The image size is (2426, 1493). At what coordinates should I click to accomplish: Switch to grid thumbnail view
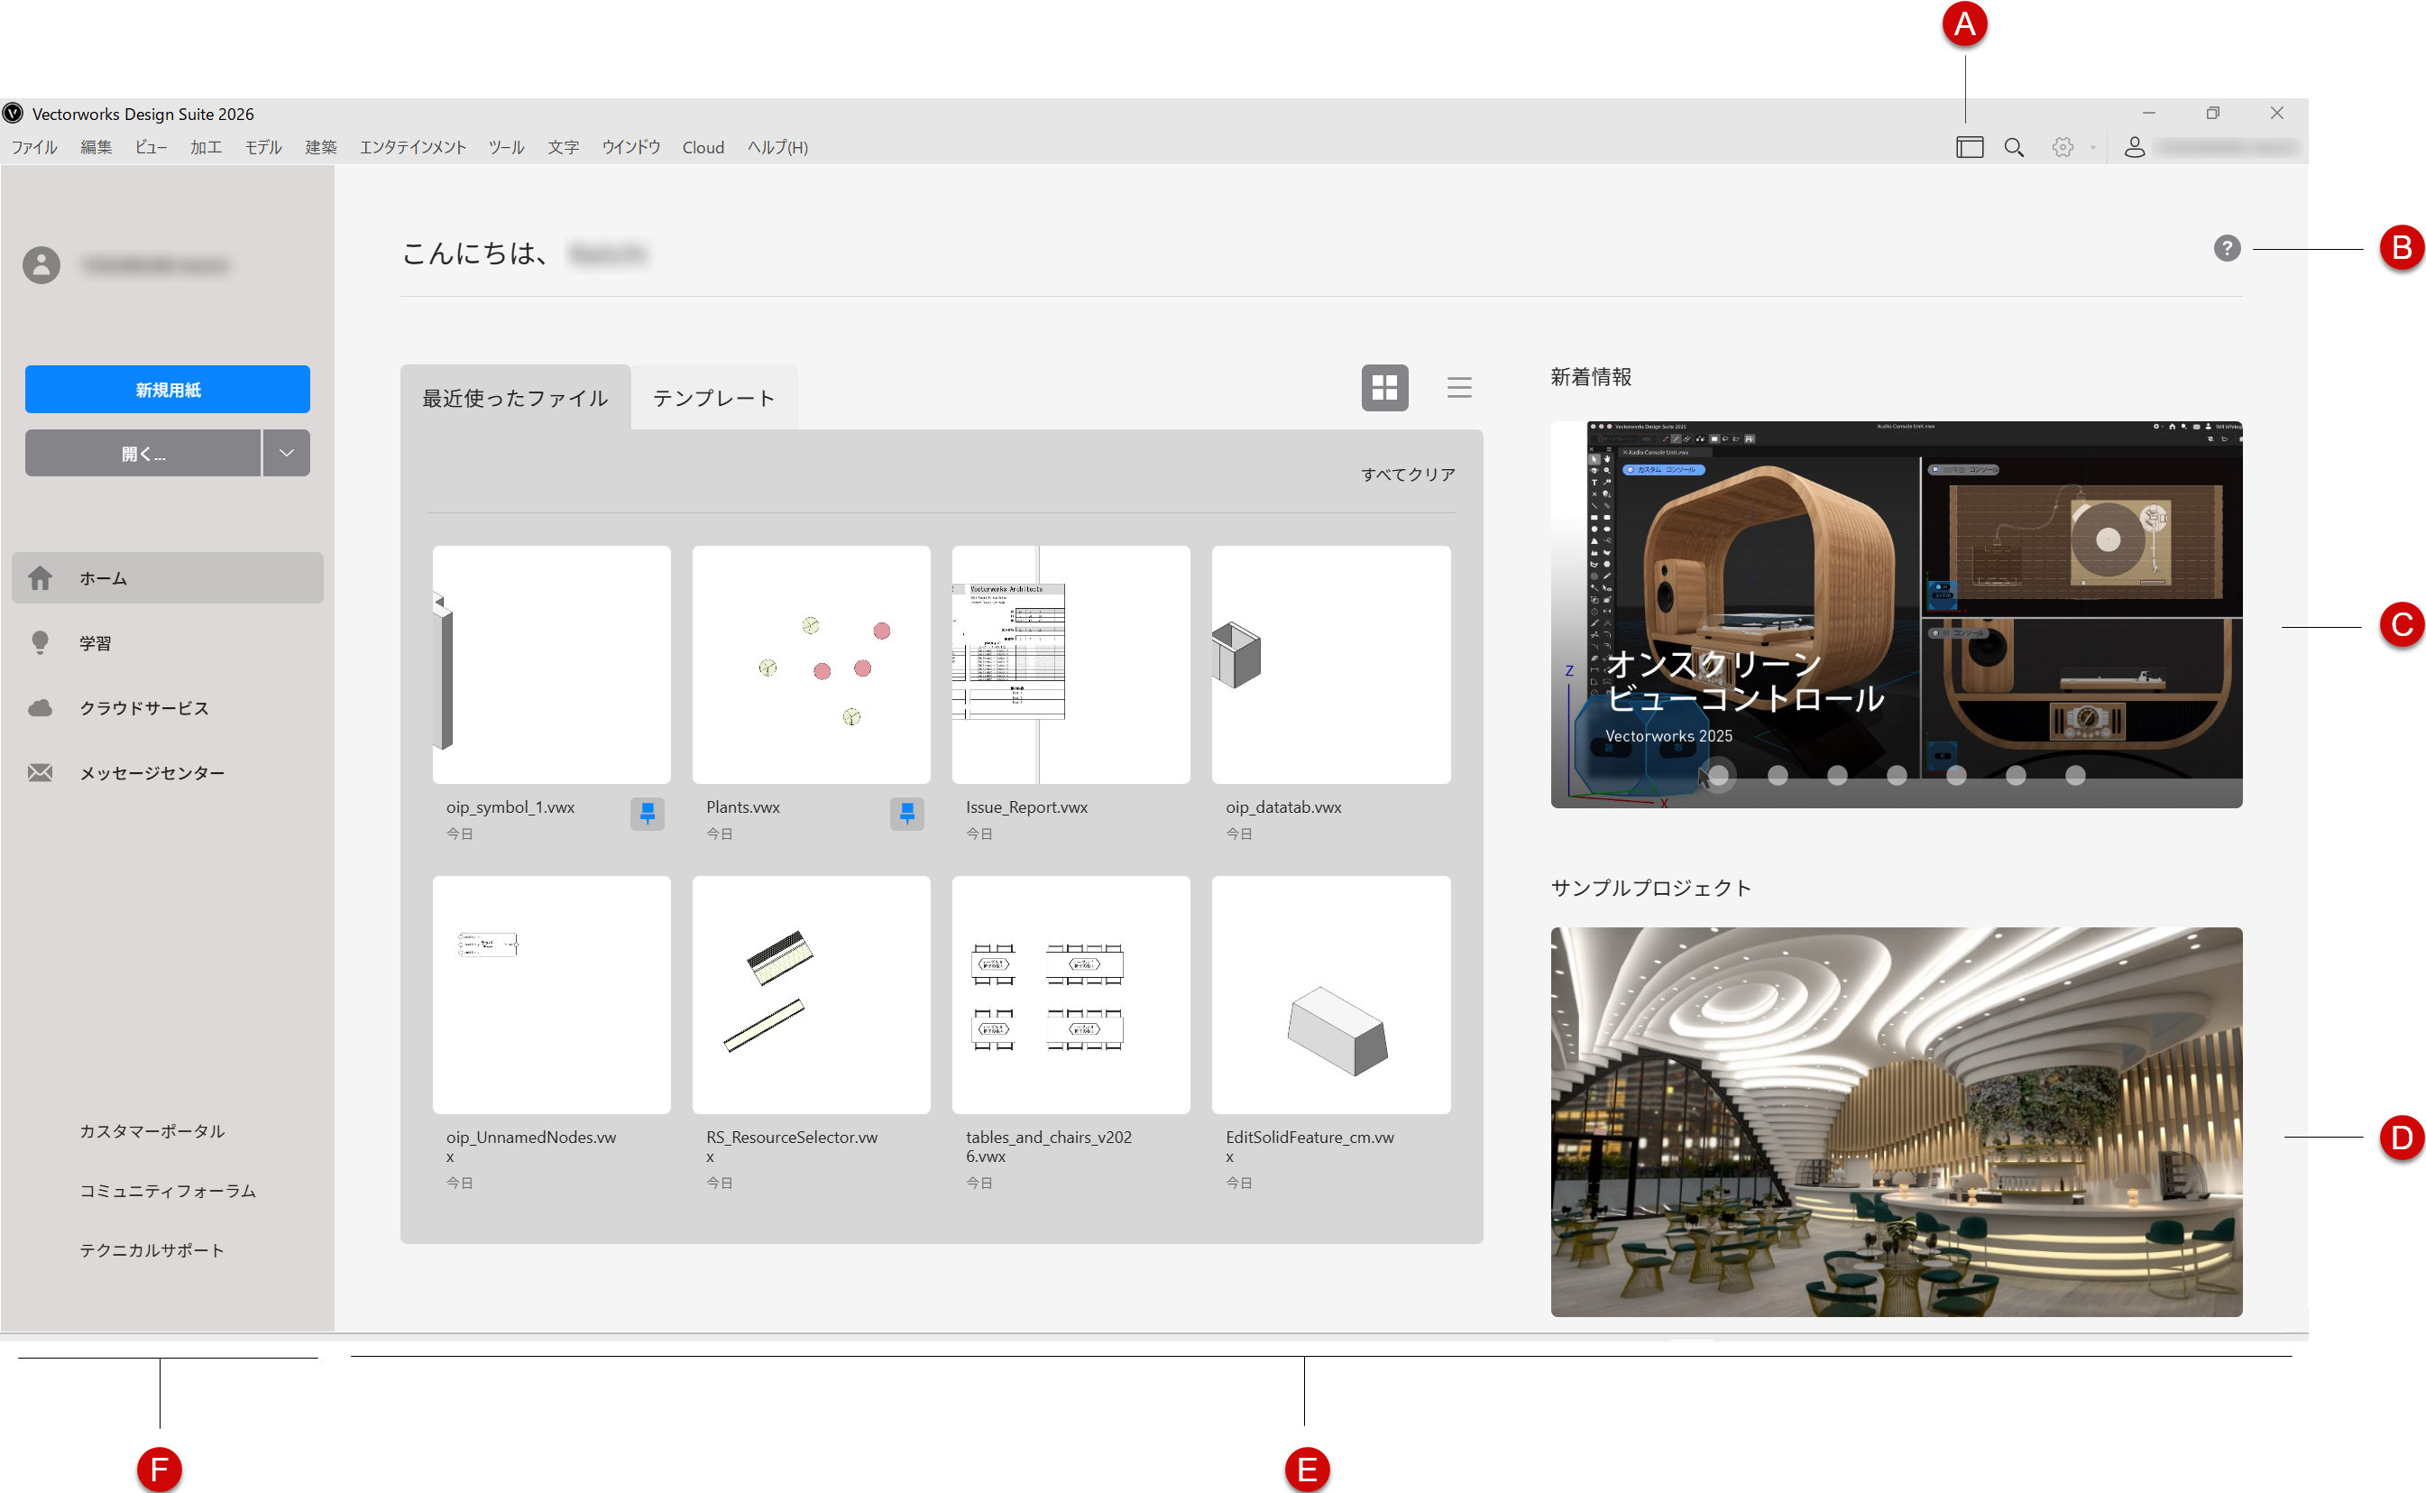coord(1383,387)
